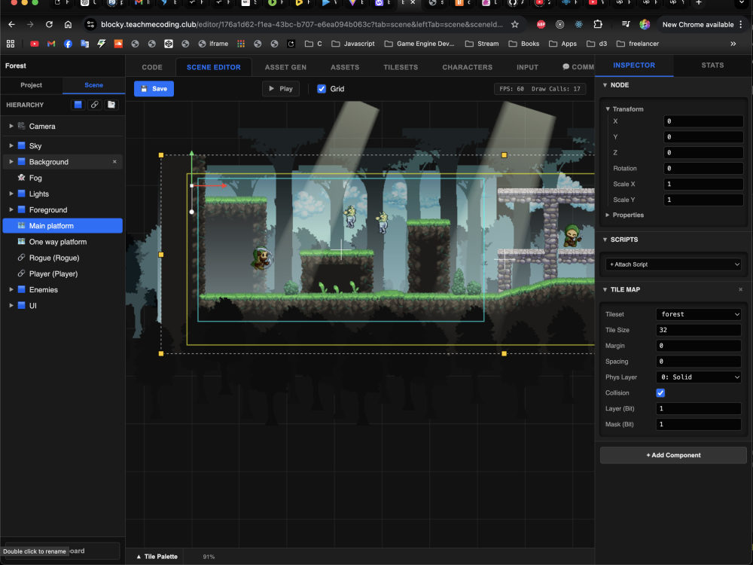Switch to the Code tab

coord(152,67)
